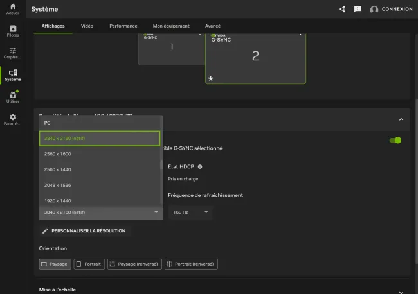
Task: Toggle the G-SYNC green switch
Action: [395, 140]
